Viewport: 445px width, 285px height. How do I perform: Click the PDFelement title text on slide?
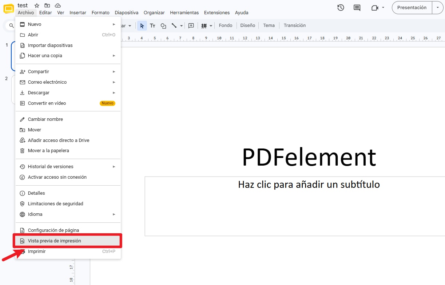pyautogui.click(x=309, y=157)
